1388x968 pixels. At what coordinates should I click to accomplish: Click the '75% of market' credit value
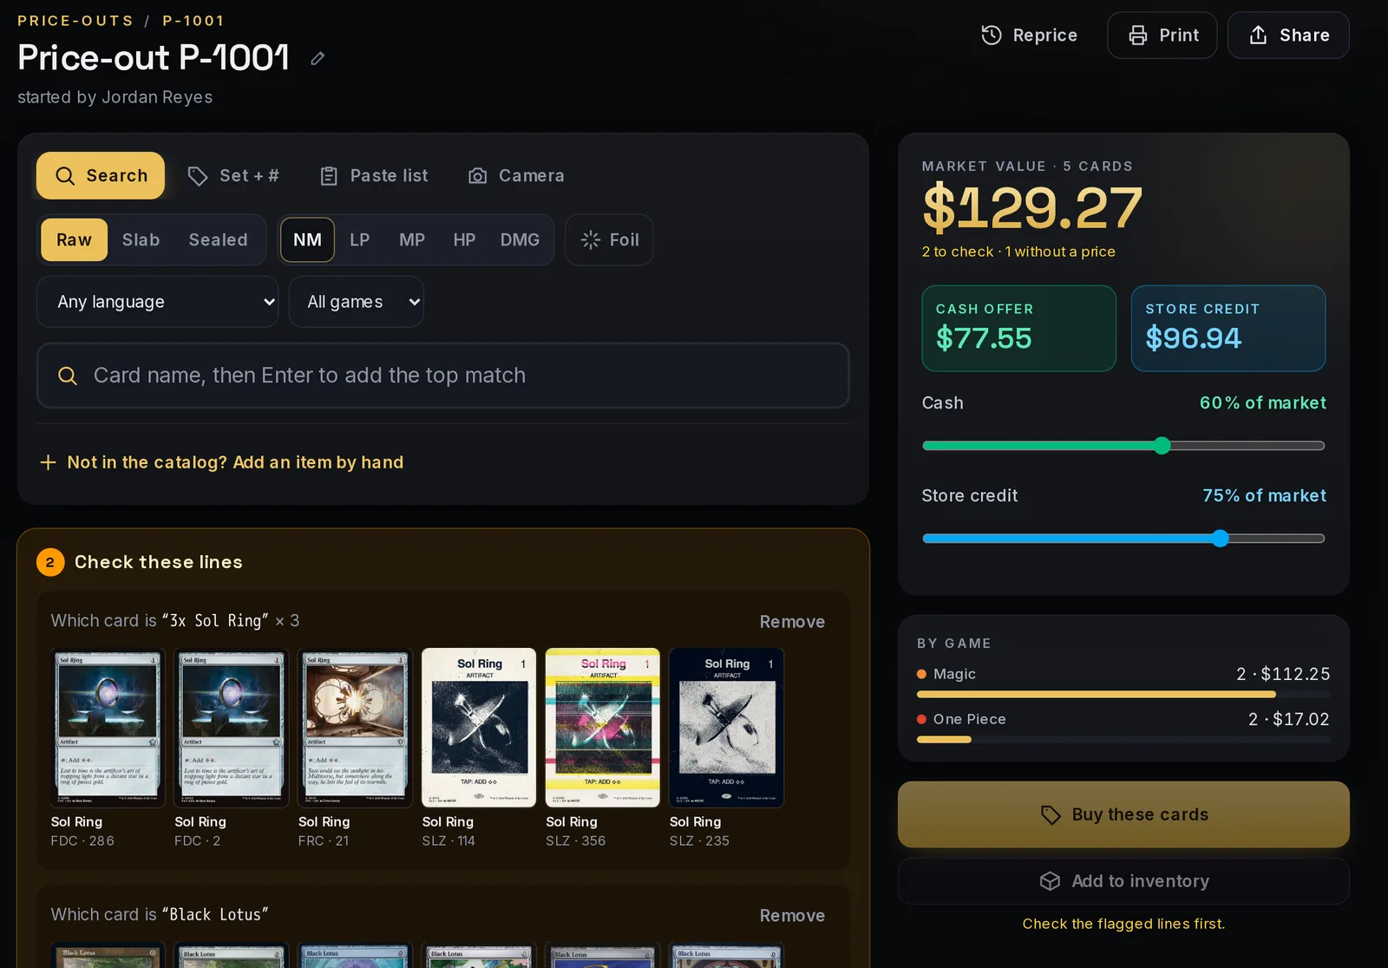pos(1264,495)
